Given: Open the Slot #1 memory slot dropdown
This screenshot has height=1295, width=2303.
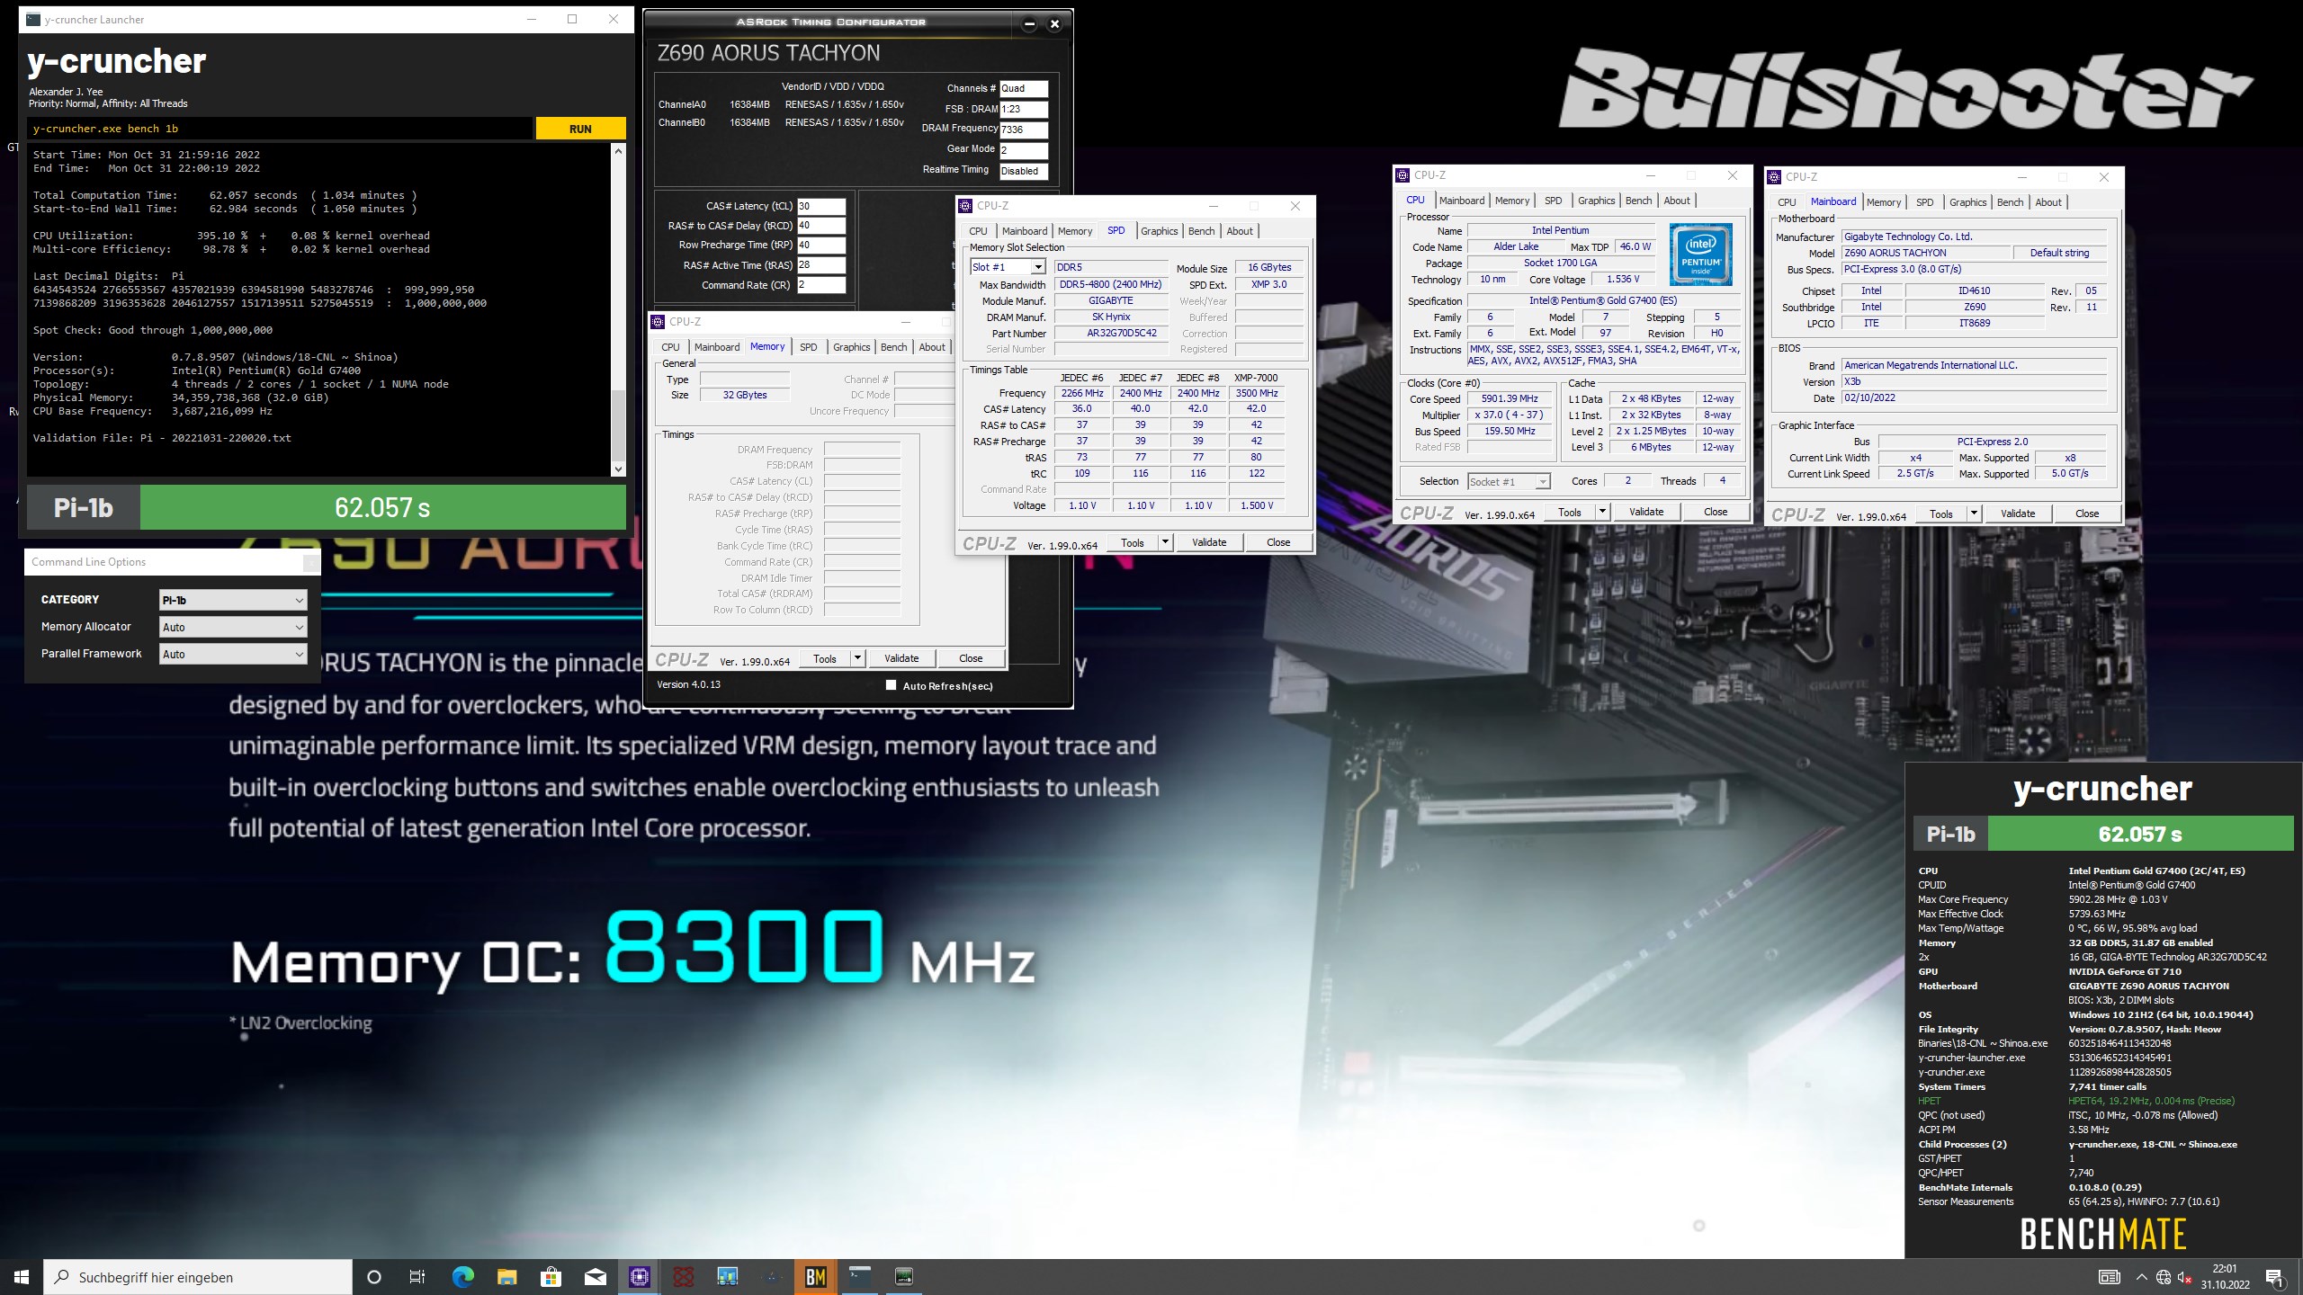Looking at the screenshot, I should (1008, 267).
